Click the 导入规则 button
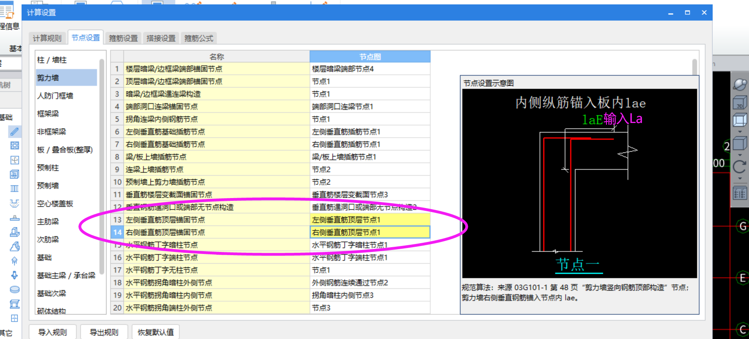The image size is (749, 339). [53, 332]
